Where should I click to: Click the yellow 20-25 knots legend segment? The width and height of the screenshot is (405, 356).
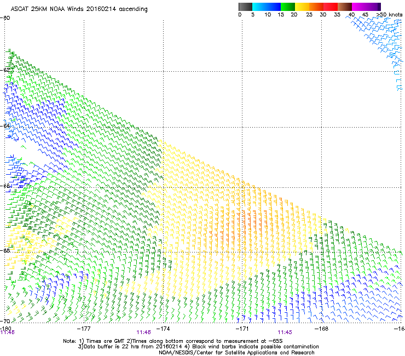[302, 7]
